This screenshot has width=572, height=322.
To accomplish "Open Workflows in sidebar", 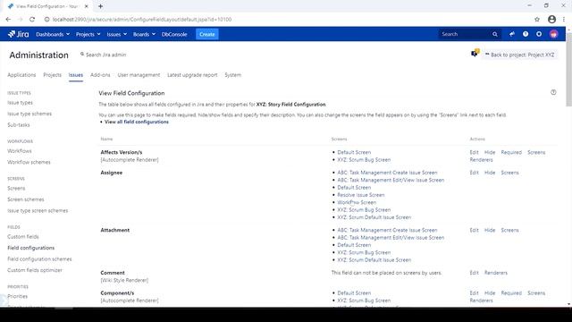I will 20,151.
